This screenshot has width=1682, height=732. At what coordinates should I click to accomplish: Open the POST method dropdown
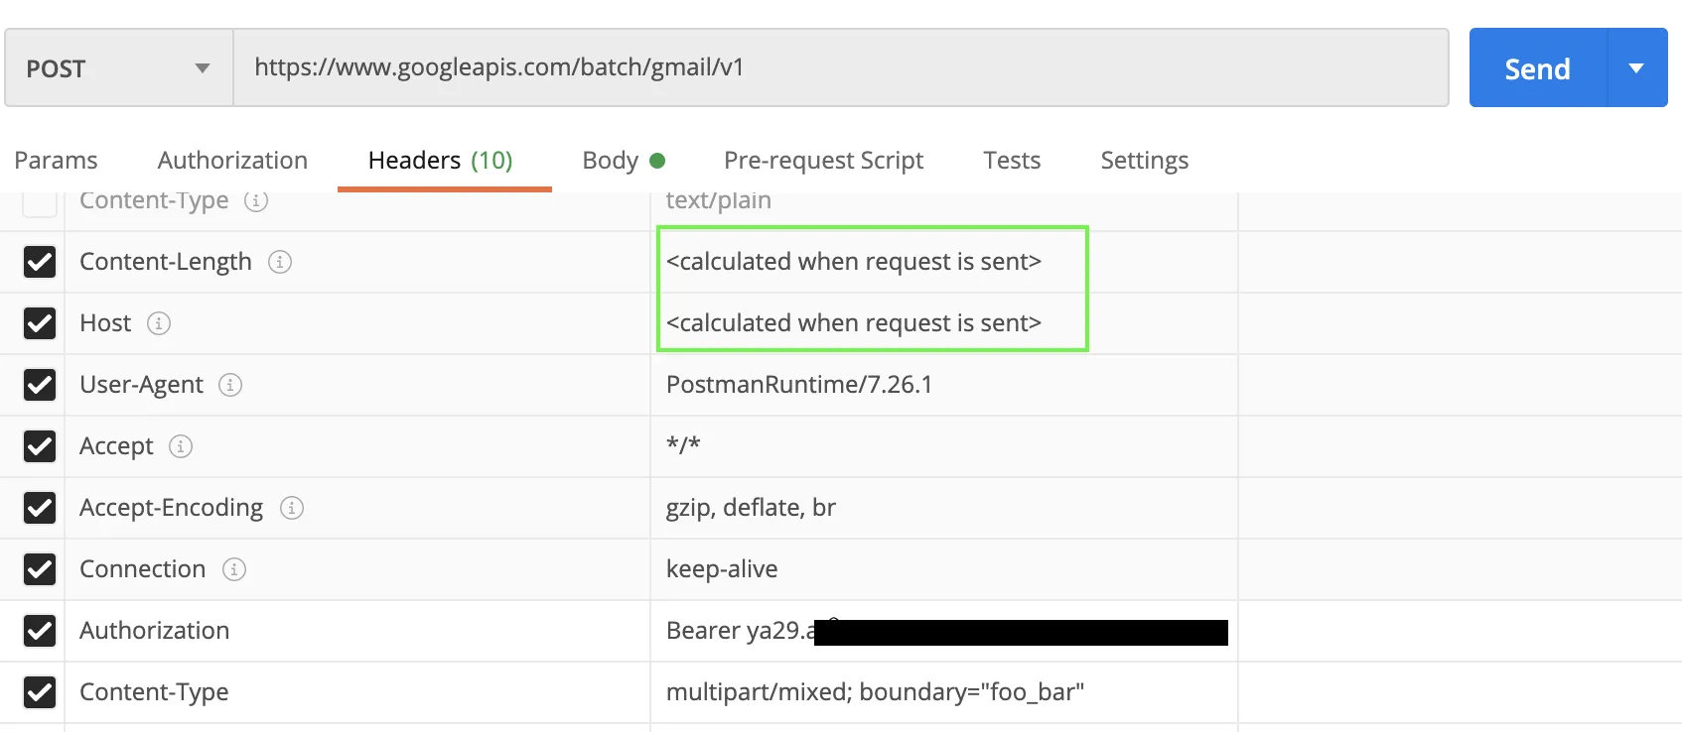tap(118, 68)
